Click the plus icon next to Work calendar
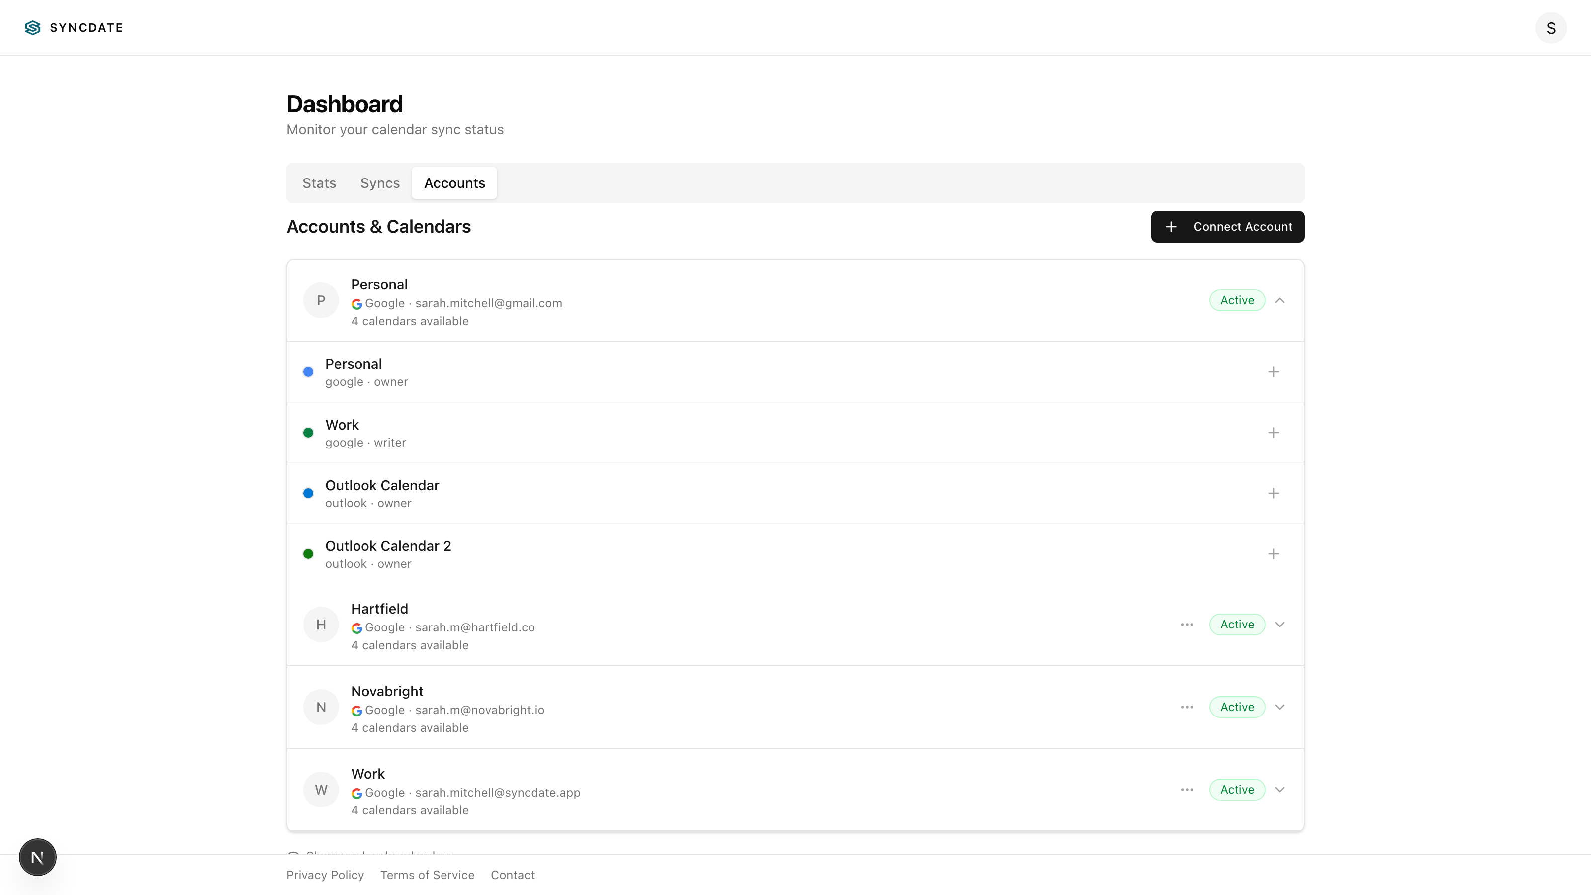 click(1274, 433)
